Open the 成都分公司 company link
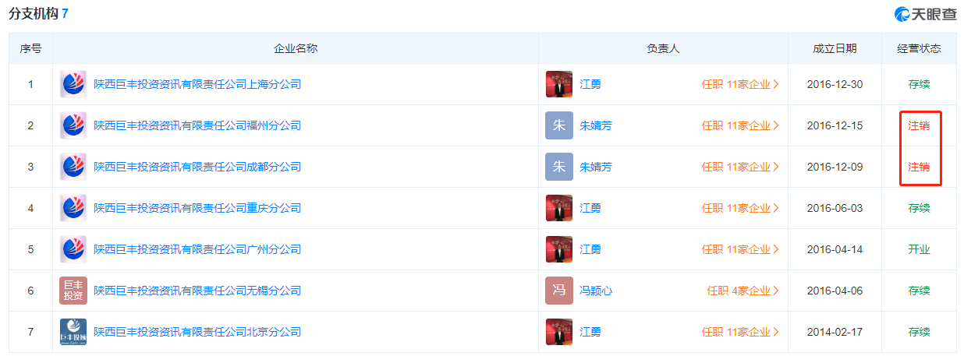Screen dimensions: 964x363 (x=197, y=167)
